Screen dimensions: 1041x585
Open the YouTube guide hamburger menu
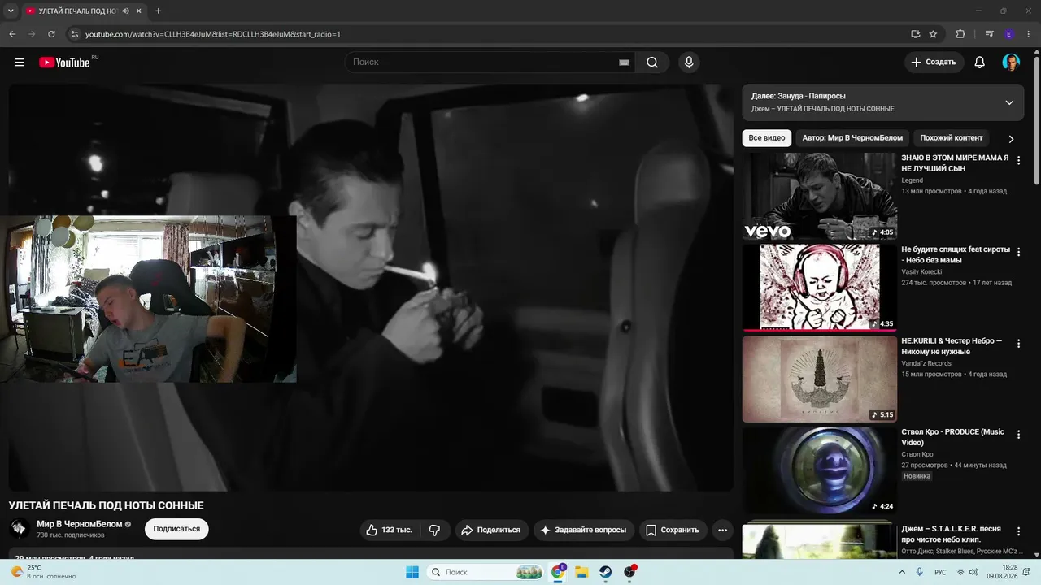pyautogui.click(x=20, y=63)
